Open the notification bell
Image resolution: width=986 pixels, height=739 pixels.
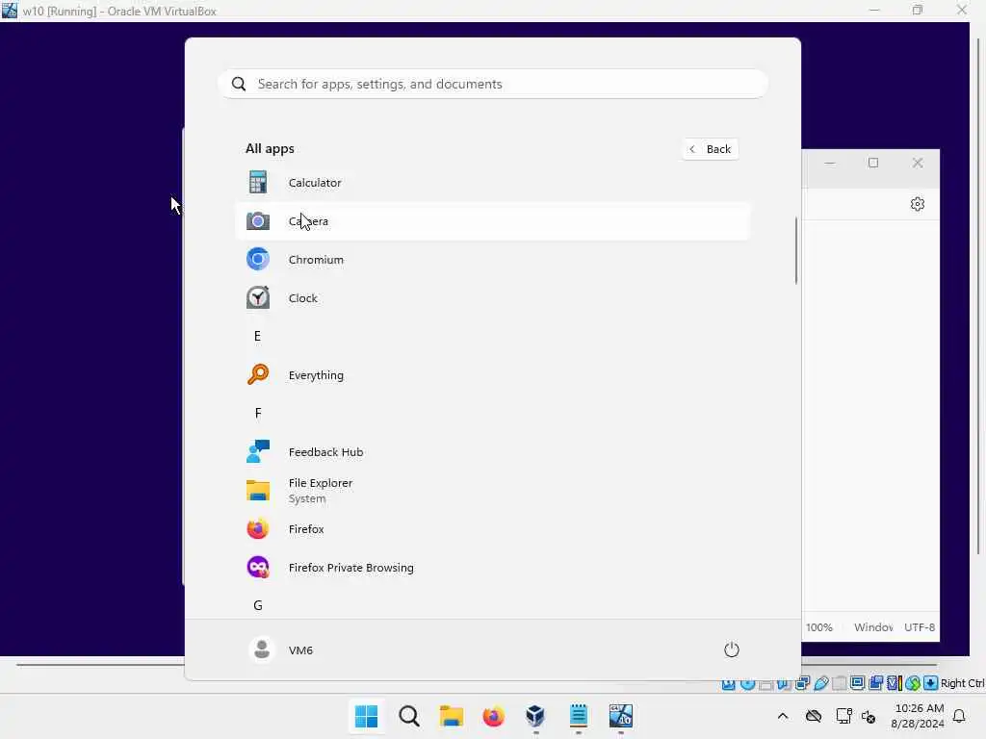click(x=959, y=716)
